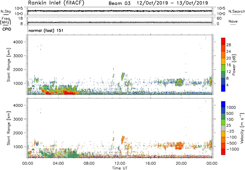
Task: Click the "N.Sky" legend label
Action: coord(6,11)
